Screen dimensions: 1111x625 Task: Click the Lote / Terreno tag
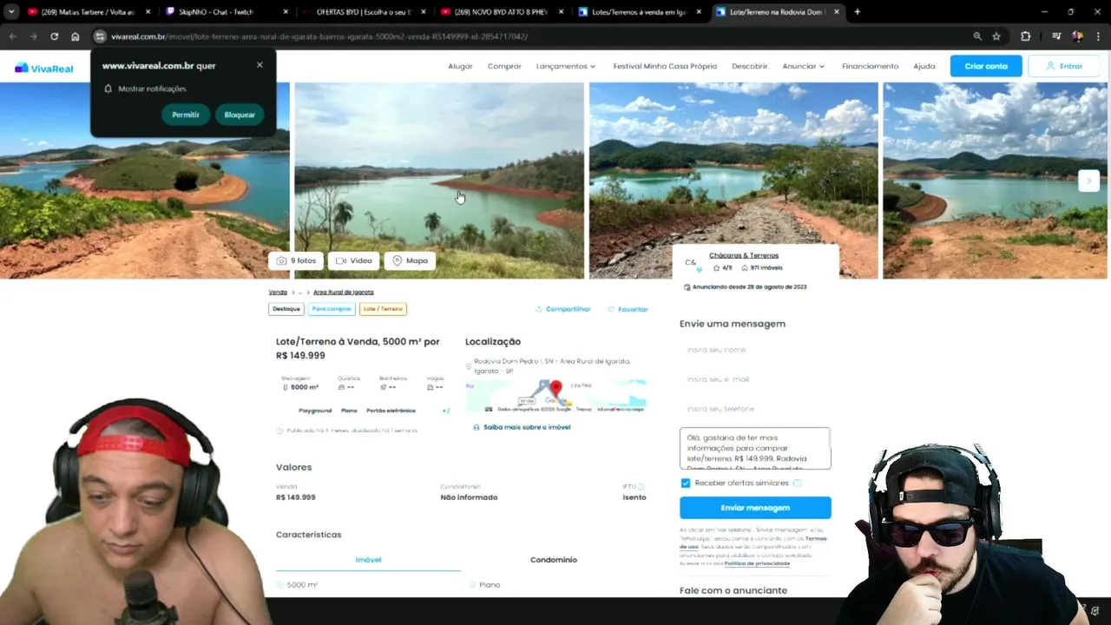point(383,309)
